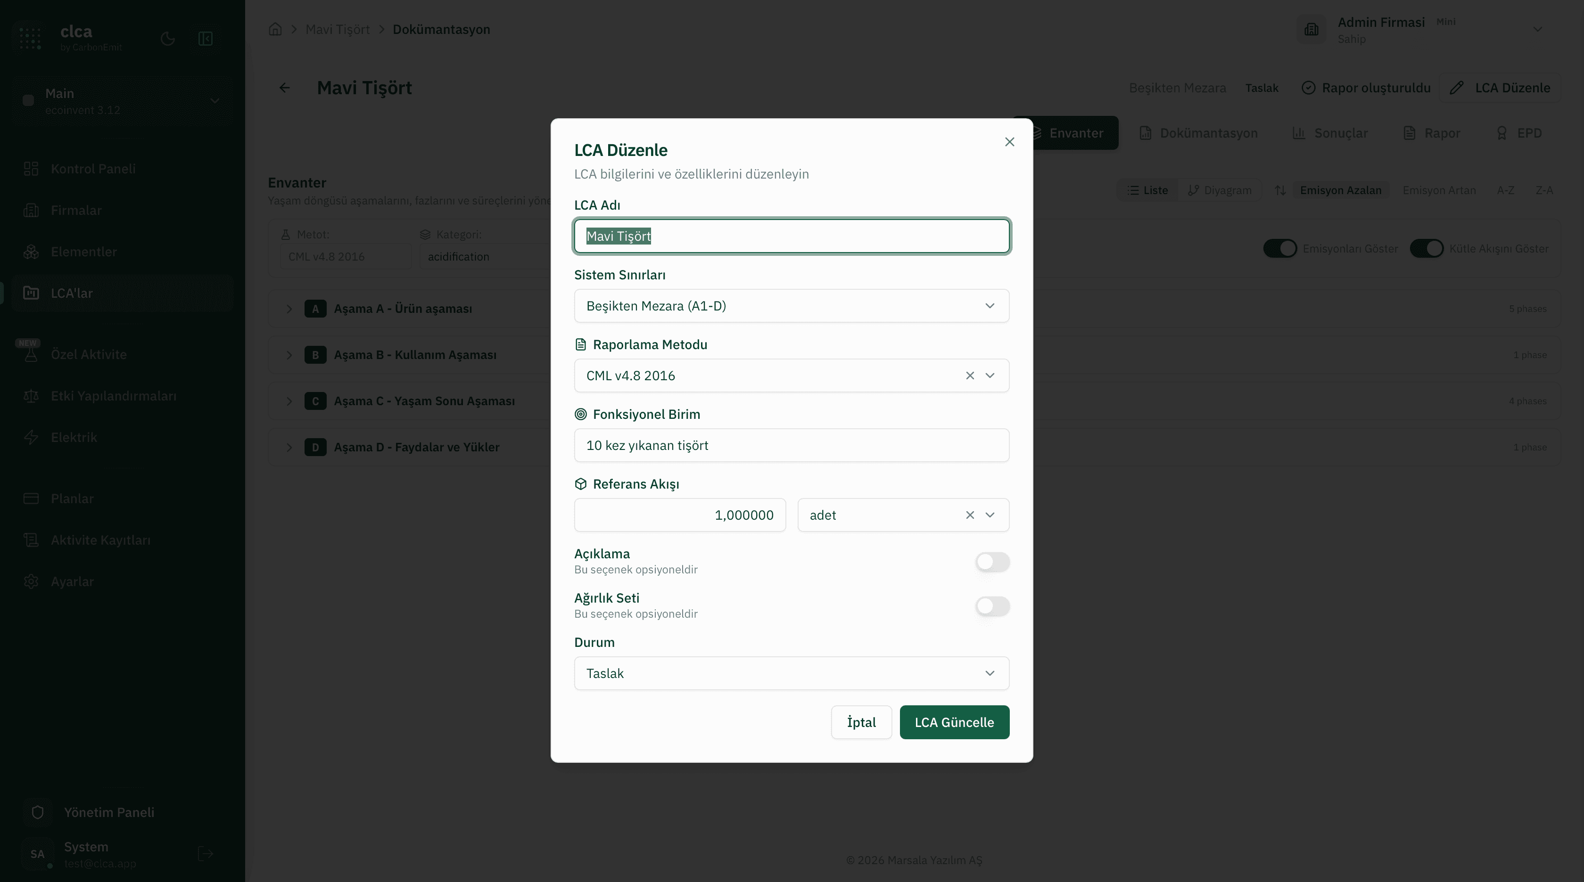Viewport: 1584px width, 882px height.
Task: Open Raporlama Metodu dropdown
Action: tap(792, 376)
